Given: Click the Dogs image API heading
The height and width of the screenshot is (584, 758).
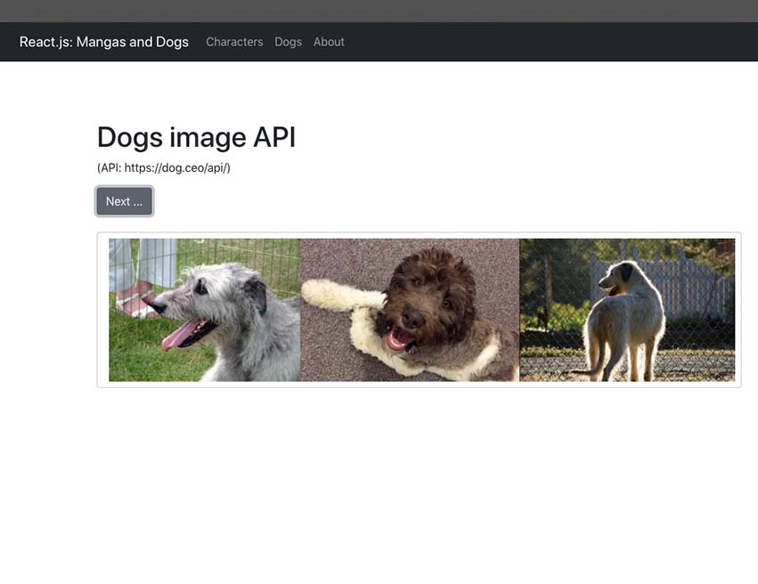Looking at the screenshot, I should pyautogui.click(x=196, y=137).
